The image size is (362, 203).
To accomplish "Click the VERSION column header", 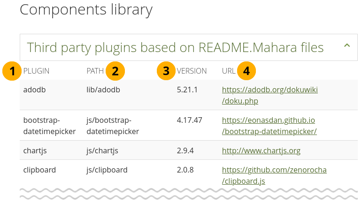I will (x=192, y=71).
